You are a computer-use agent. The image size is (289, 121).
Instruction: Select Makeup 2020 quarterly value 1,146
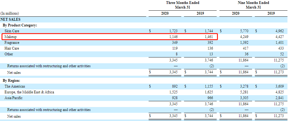(173, 37)
